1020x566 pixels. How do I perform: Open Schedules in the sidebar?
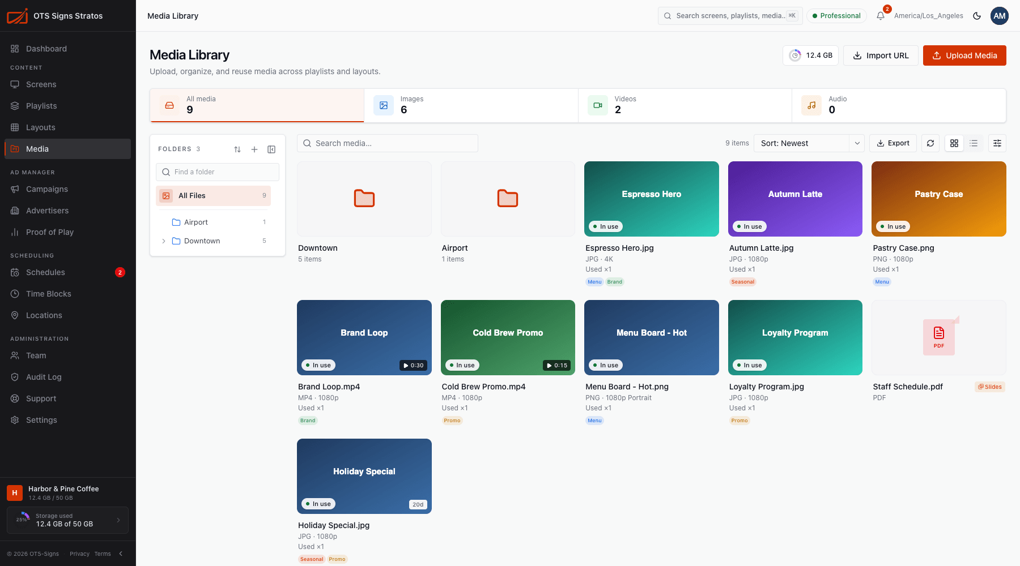pyautogui.click(x=67, y=272)
